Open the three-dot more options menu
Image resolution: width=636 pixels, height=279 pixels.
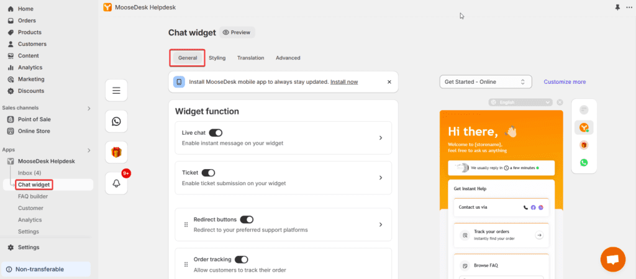click(629, 7)
